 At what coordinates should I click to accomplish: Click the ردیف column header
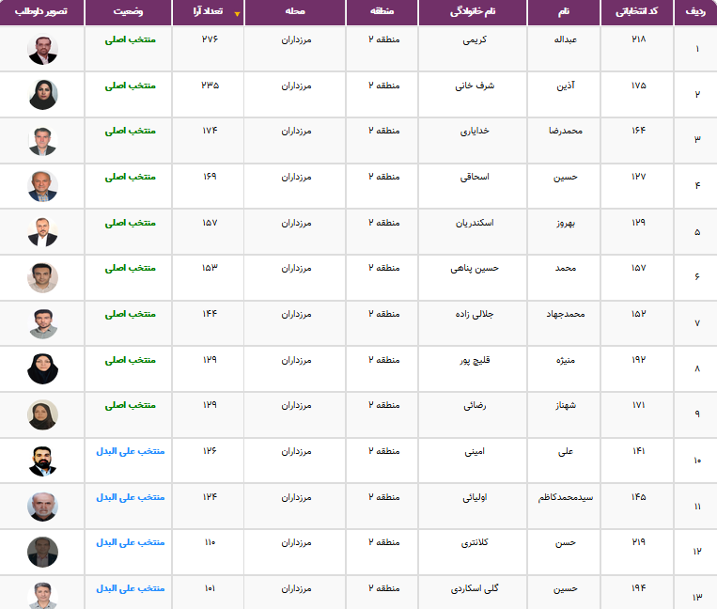[x=695, y=12]
